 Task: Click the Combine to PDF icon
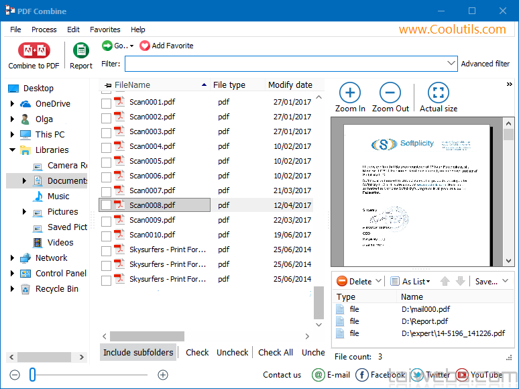click(x=33, y=51)
